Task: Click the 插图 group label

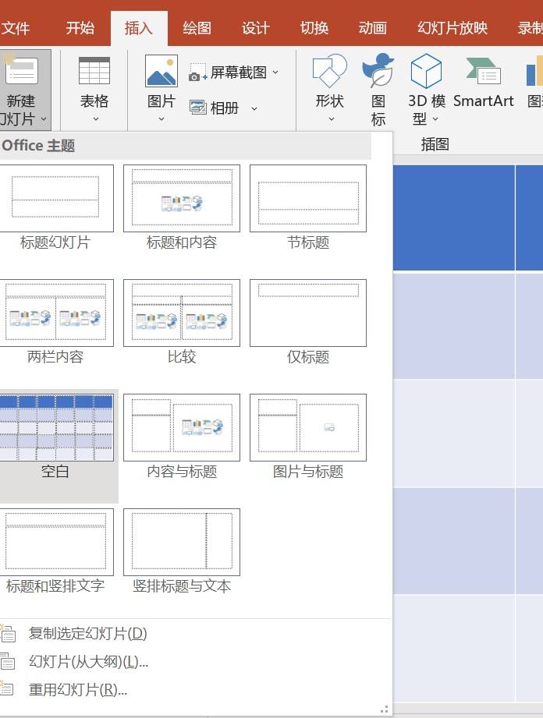Action: 435,145
